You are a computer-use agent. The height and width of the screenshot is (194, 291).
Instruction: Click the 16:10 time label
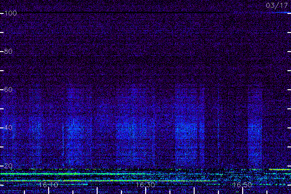pyautogui.click(x=48, y=185)
